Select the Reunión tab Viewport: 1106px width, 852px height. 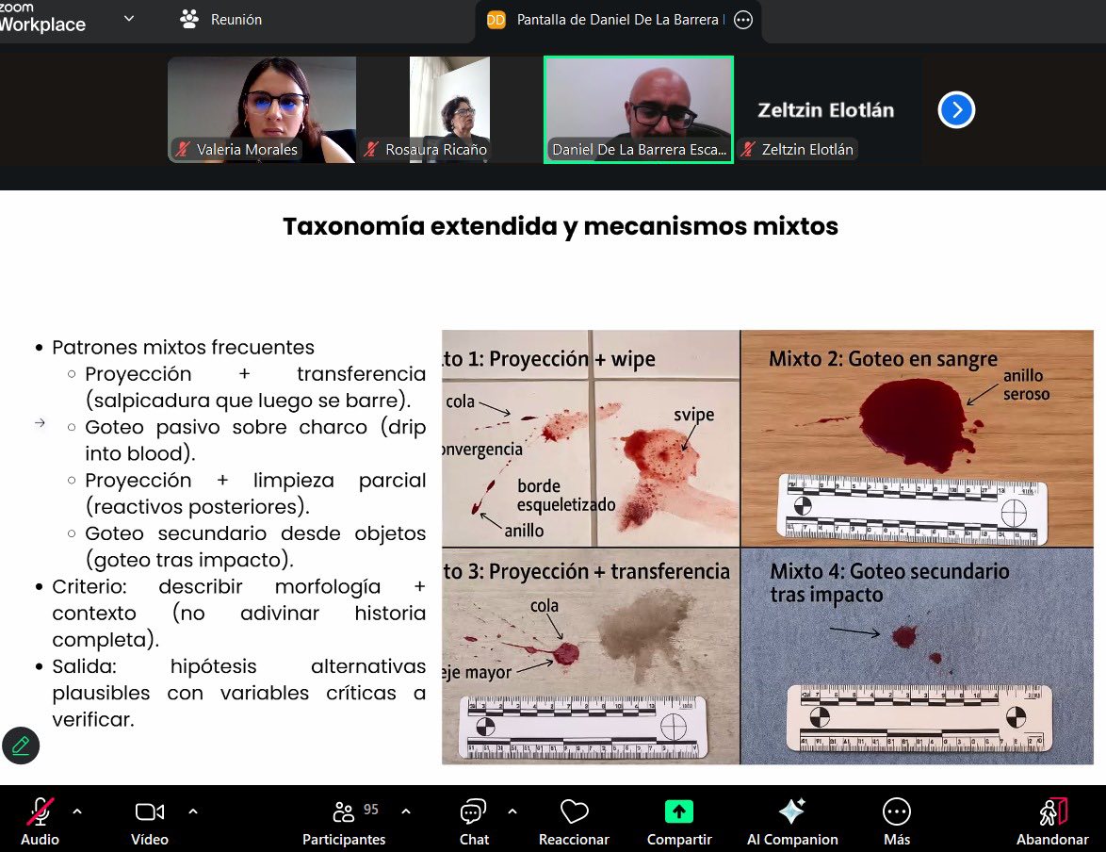click(x=221, y=20)
